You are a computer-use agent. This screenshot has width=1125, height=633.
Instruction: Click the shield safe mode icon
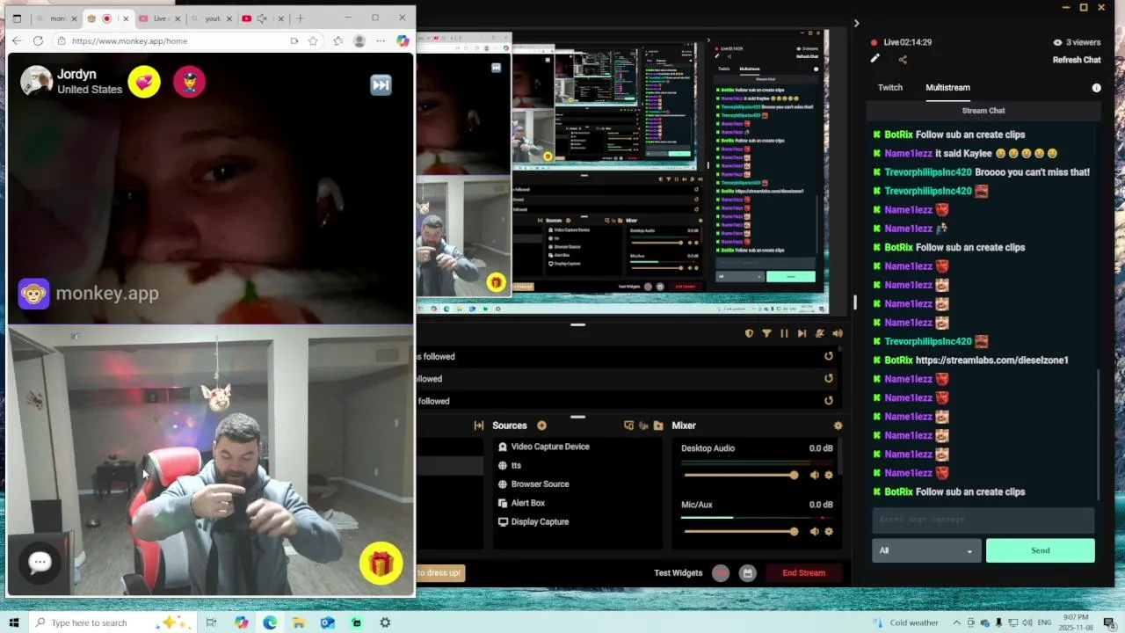coord(749,333)
